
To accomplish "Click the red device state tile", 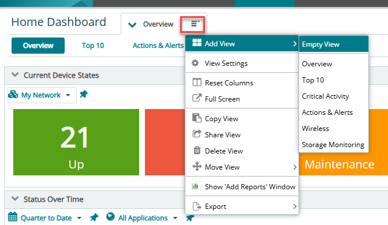I will point(165,142).
